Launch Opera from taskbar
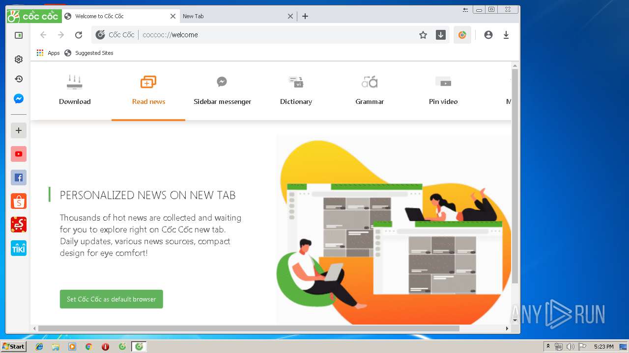 pyautogui.click(x=105, y=347)
